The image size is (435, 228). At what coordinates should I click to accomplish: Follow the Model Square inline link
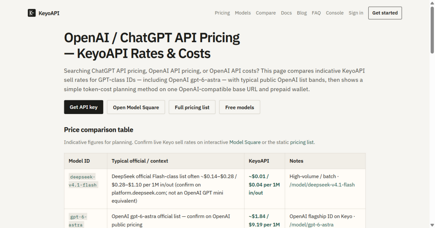click(x=245, y=142)
